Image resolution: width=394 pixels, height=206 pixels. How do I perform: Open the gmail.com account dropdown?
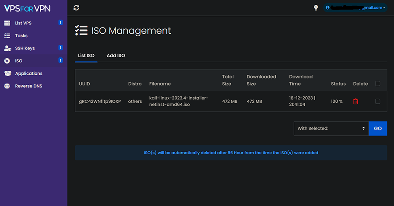(355, 7)
